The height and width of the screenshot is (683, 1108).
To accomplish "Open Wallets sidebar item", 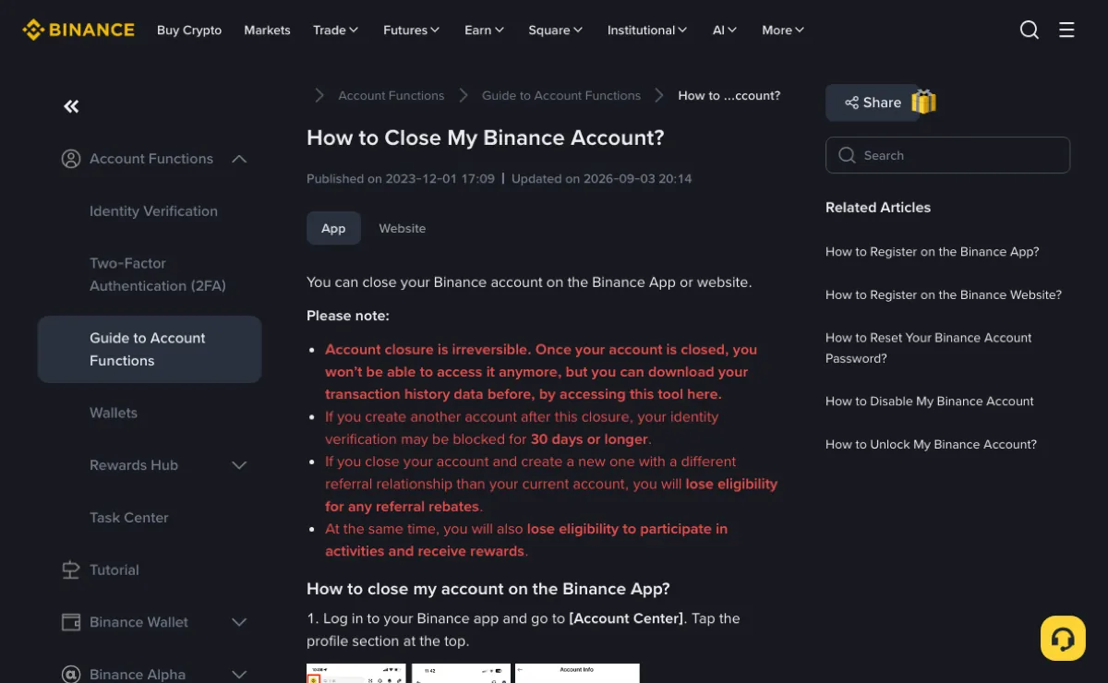I will pyautogui.click(x=114, y=413).
